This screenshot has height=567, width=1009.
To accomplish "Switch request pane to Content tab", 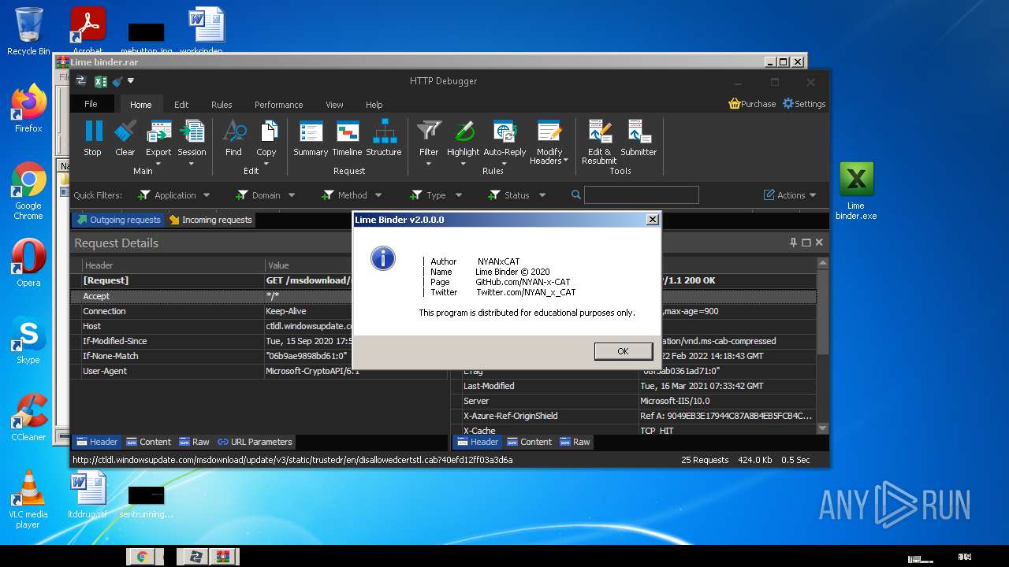I will click(148, 442).
